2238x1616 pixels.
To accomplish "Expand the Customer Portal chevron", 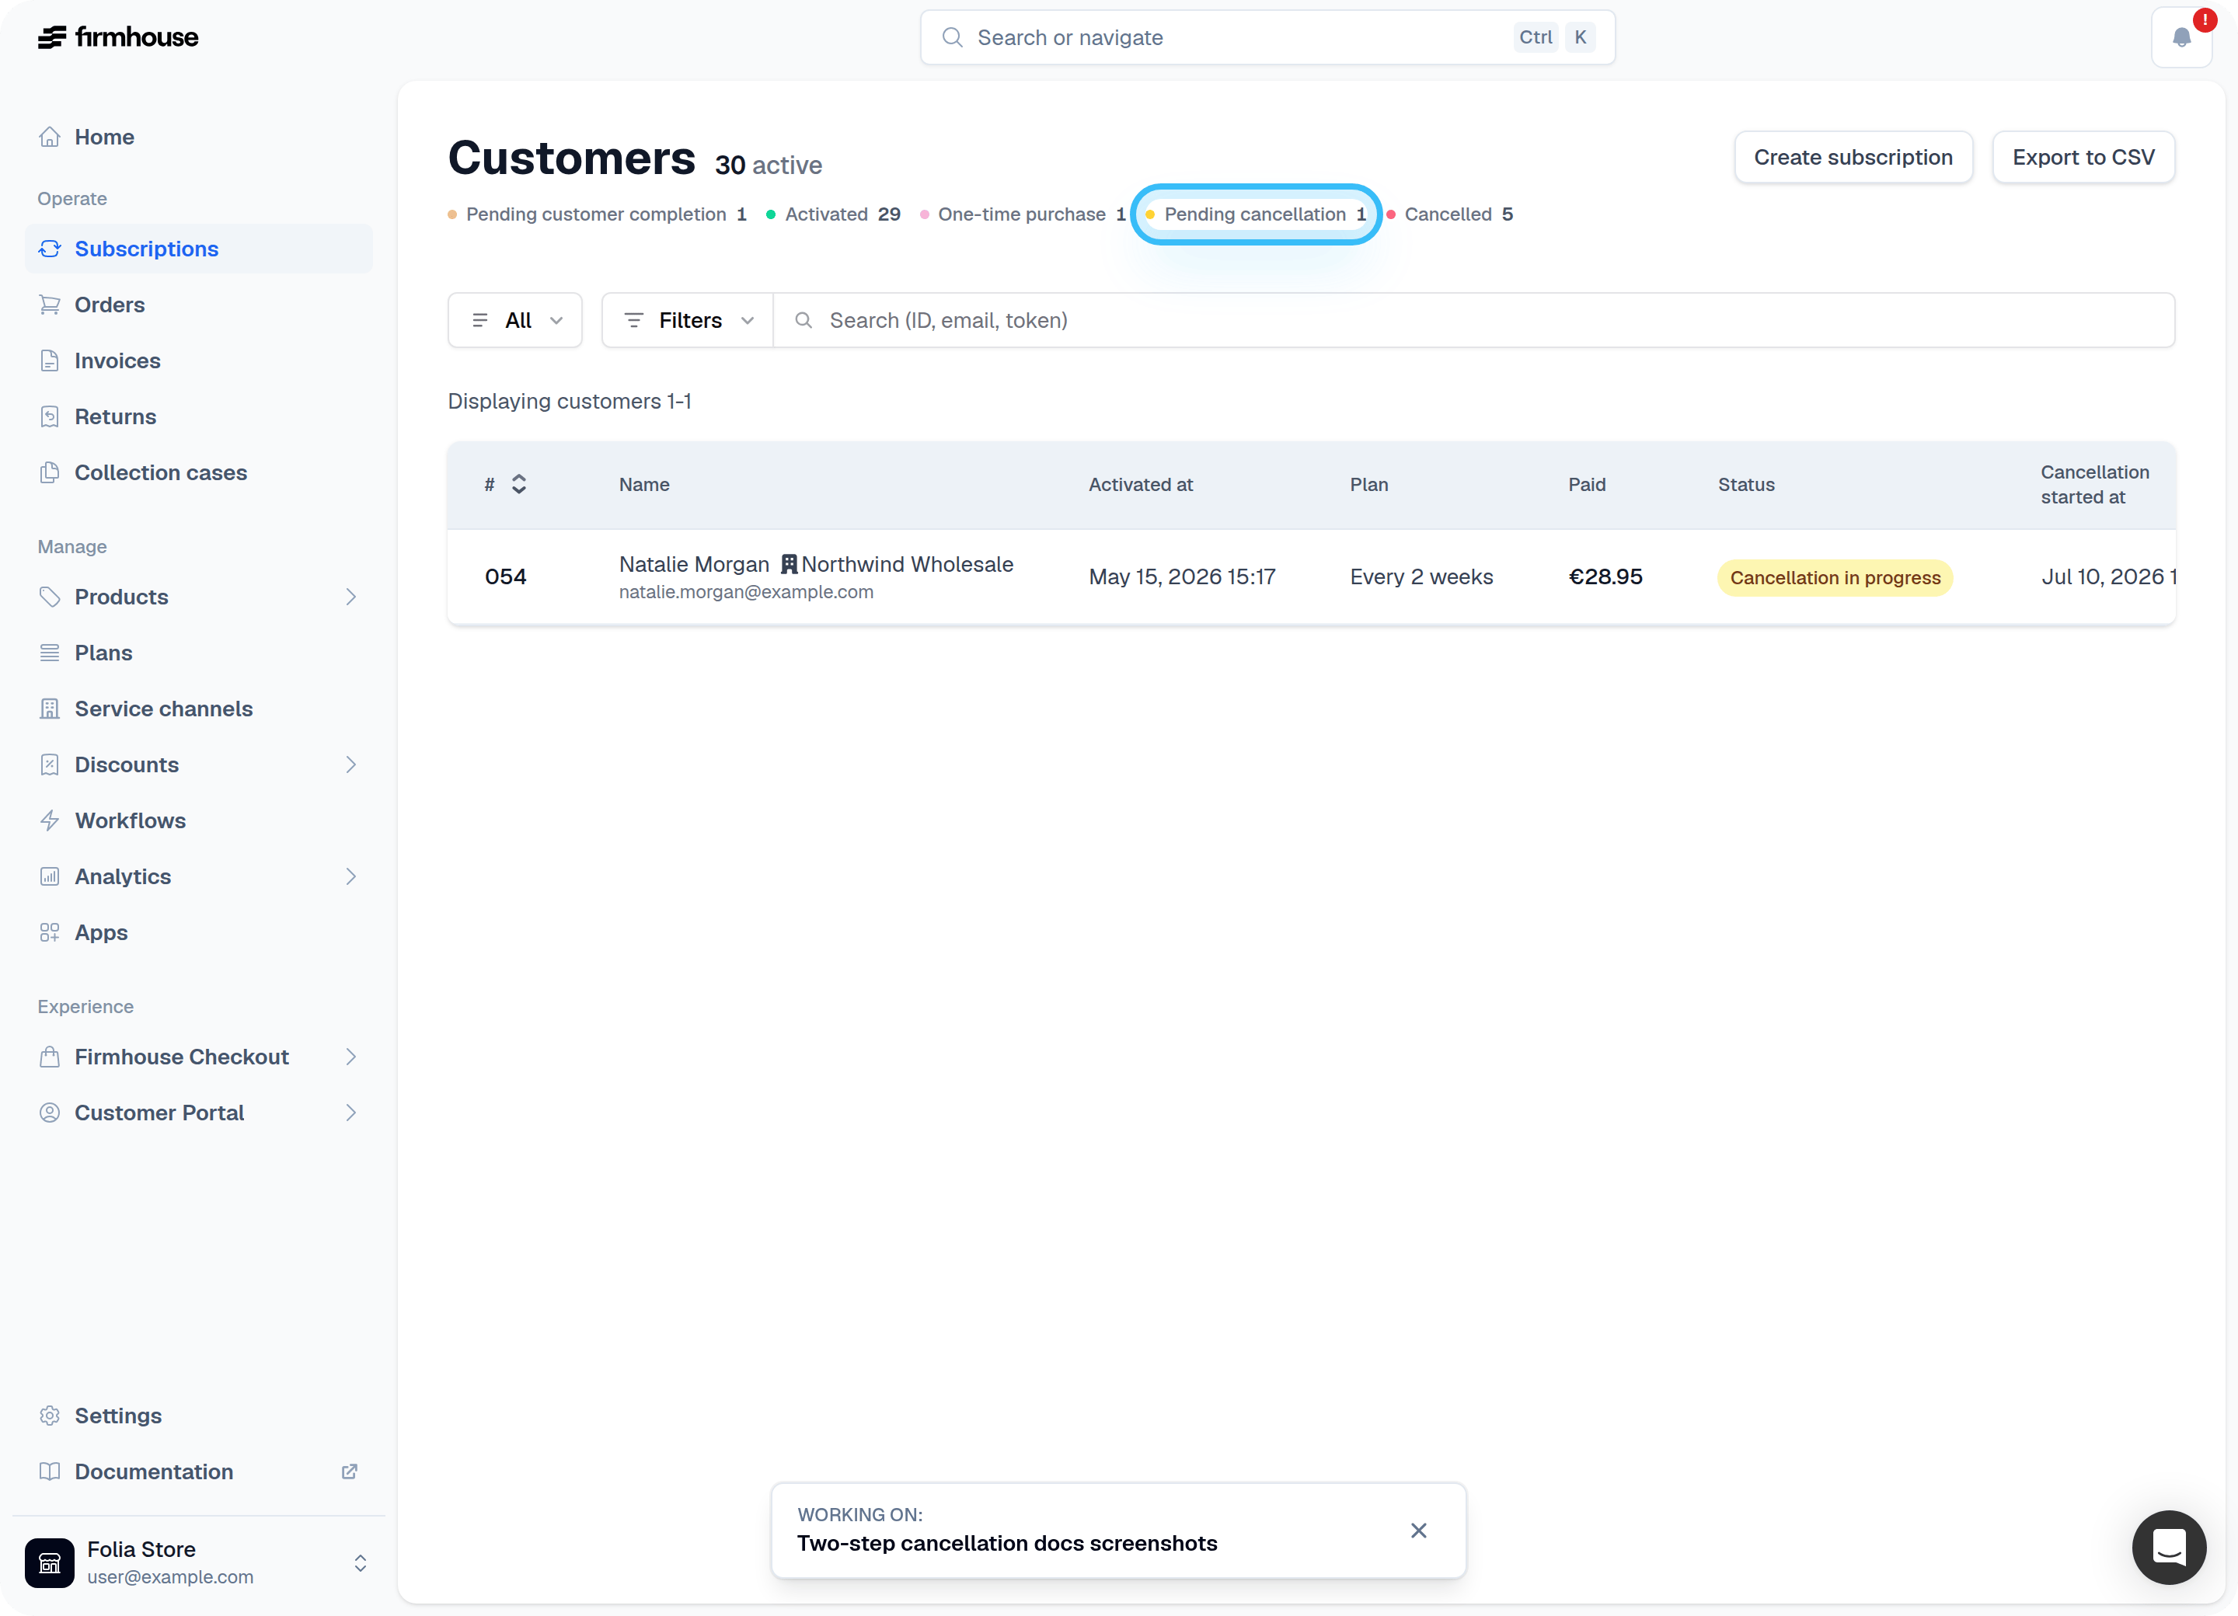I will pyautogui.click(x=350, y=1113).
